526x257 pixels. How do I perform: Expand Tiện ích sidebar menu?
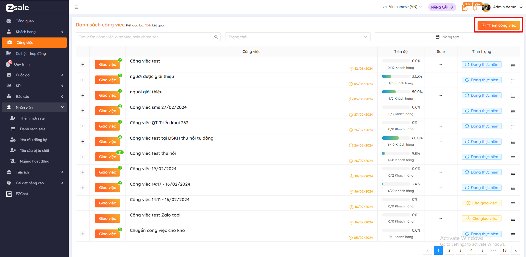tap(34, 172)
